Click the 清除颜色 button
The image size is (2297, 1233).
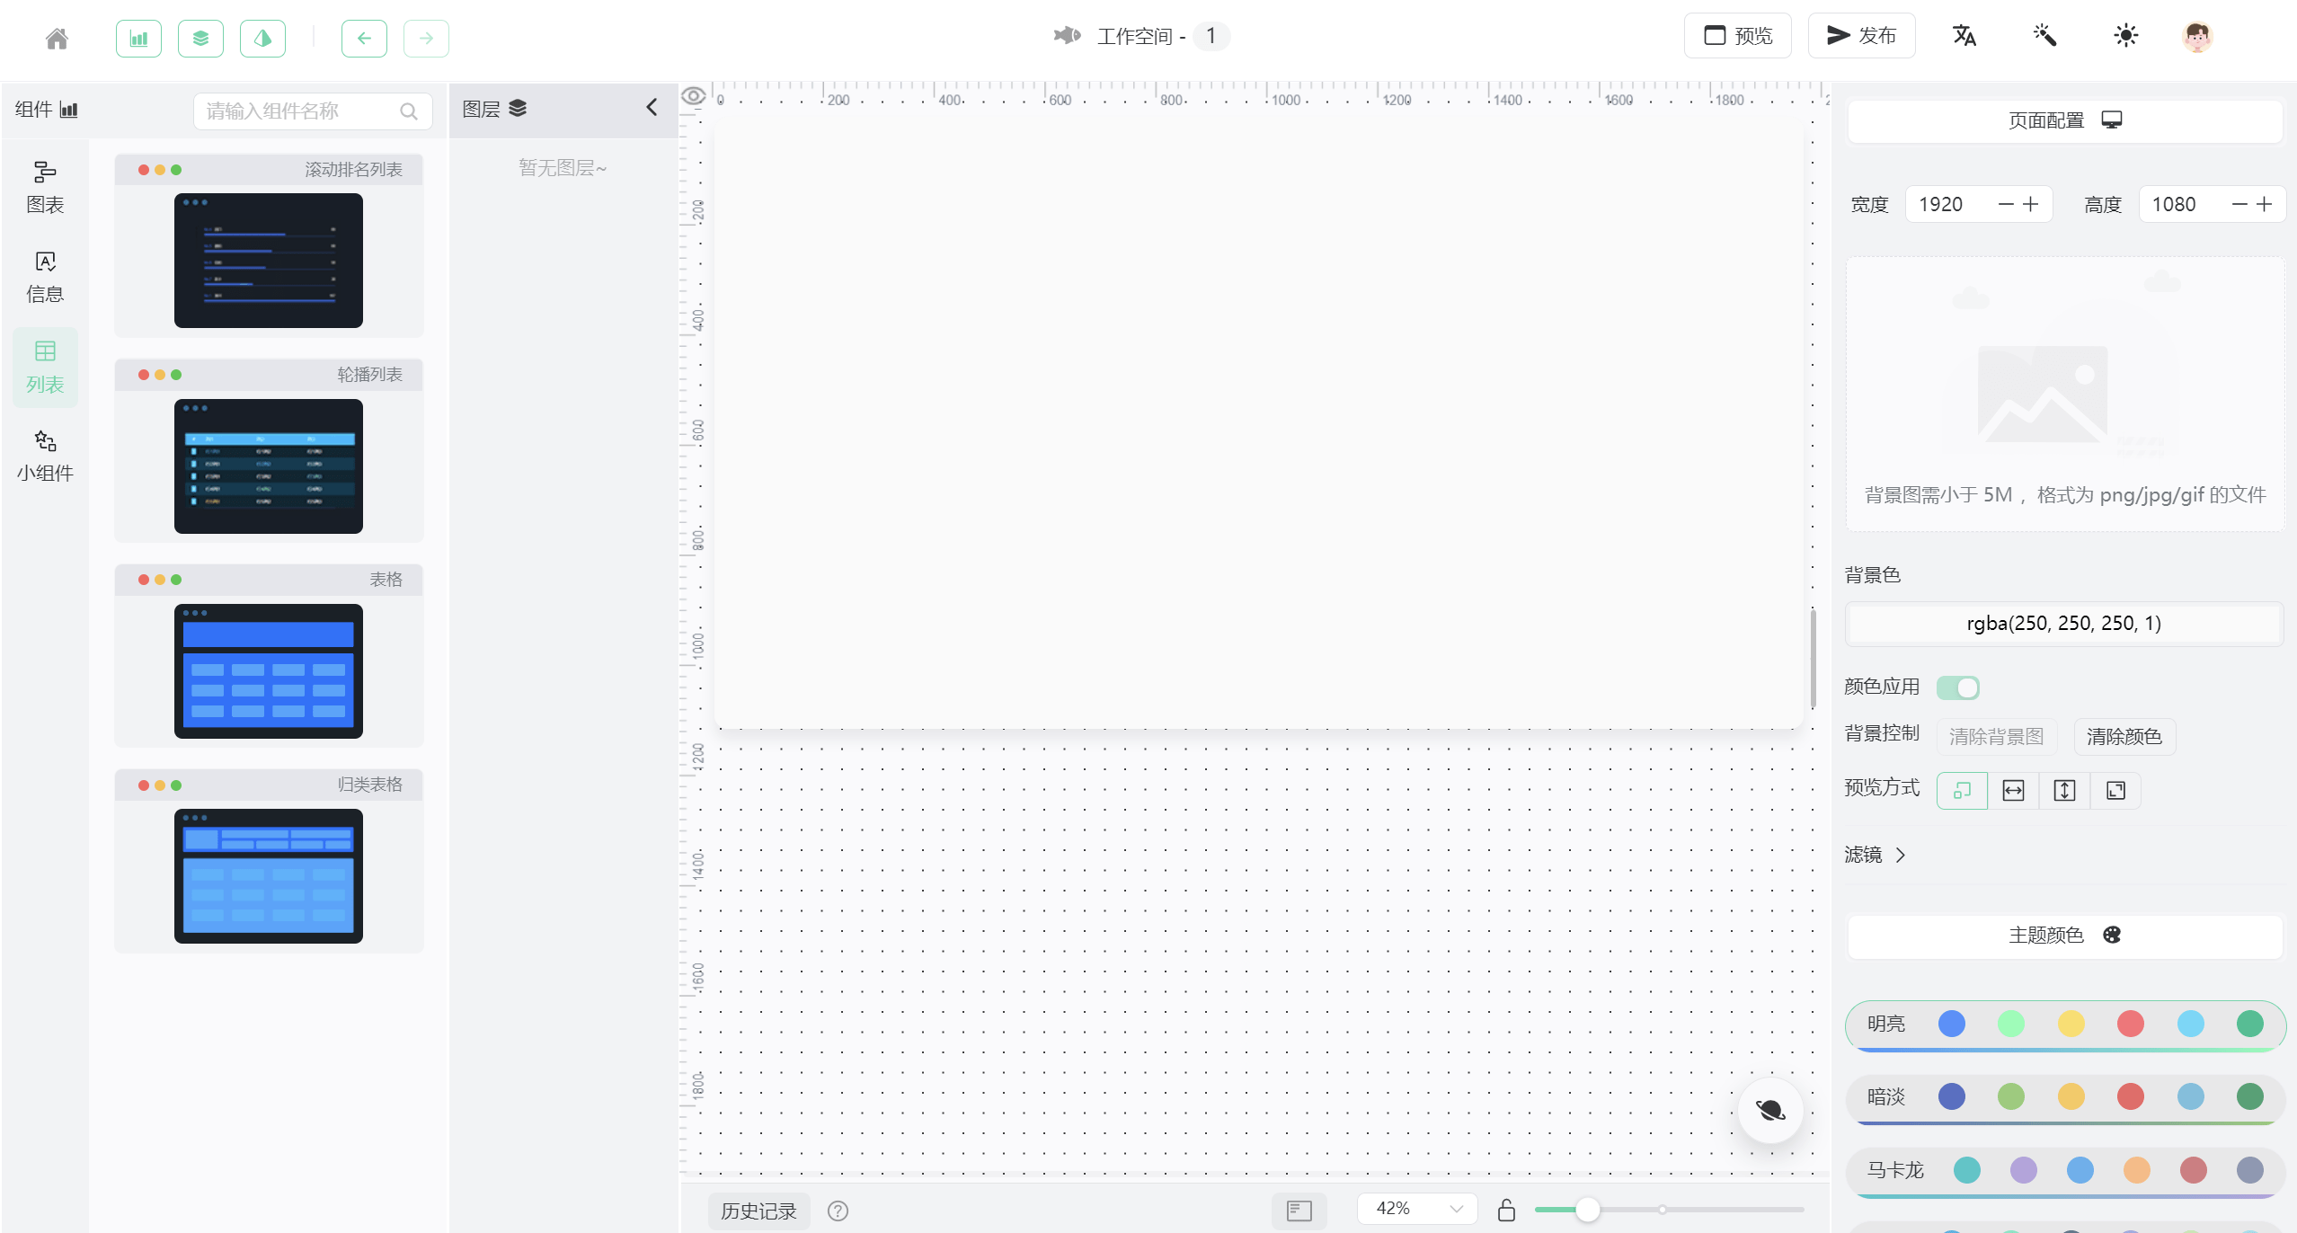(2124, 737)
